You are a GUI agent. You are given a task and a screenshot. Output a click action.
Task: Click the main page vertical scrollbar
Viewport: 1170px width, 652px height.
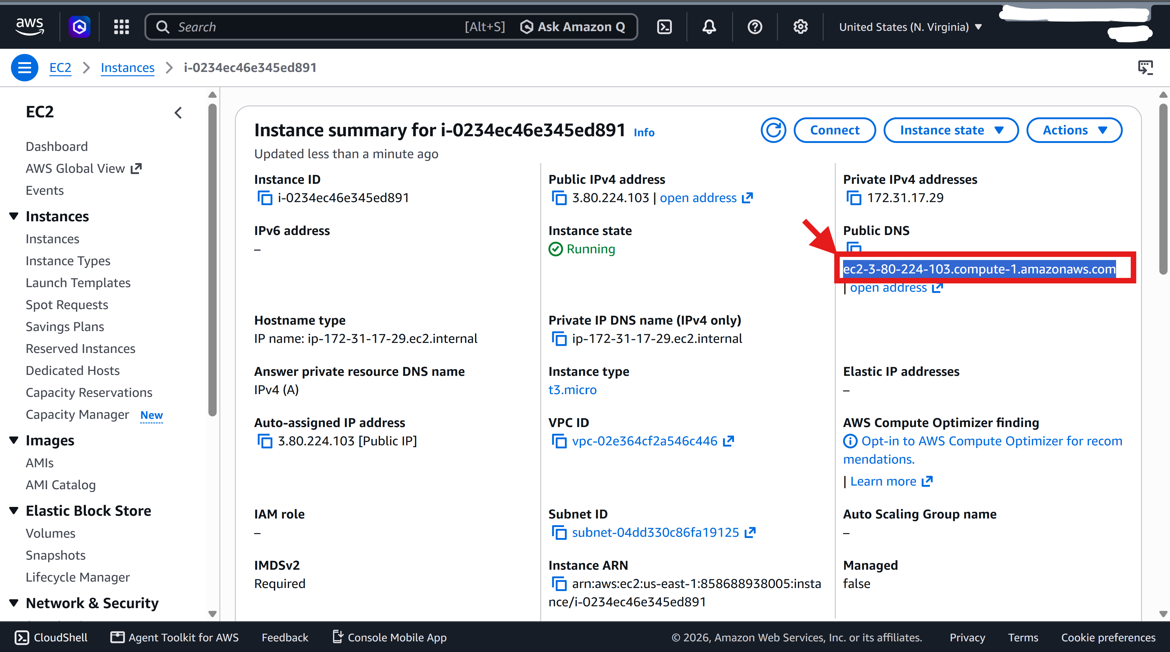tap(1163, 189)
